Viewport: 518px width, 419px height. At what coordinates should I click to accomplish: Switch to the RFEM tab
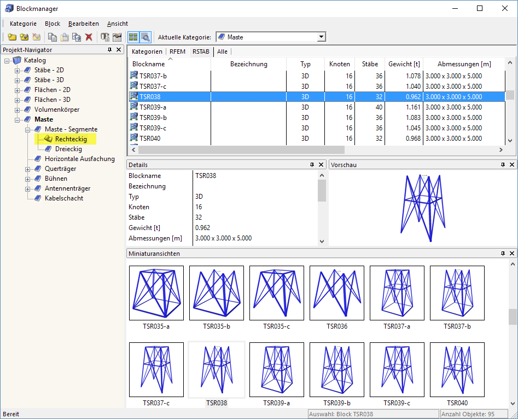[x=177, y=51]
